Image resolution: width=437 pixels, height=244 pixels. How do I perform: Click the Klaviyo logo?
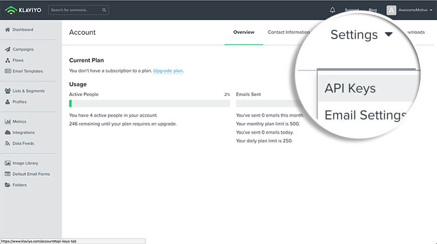tap(23, 10)
